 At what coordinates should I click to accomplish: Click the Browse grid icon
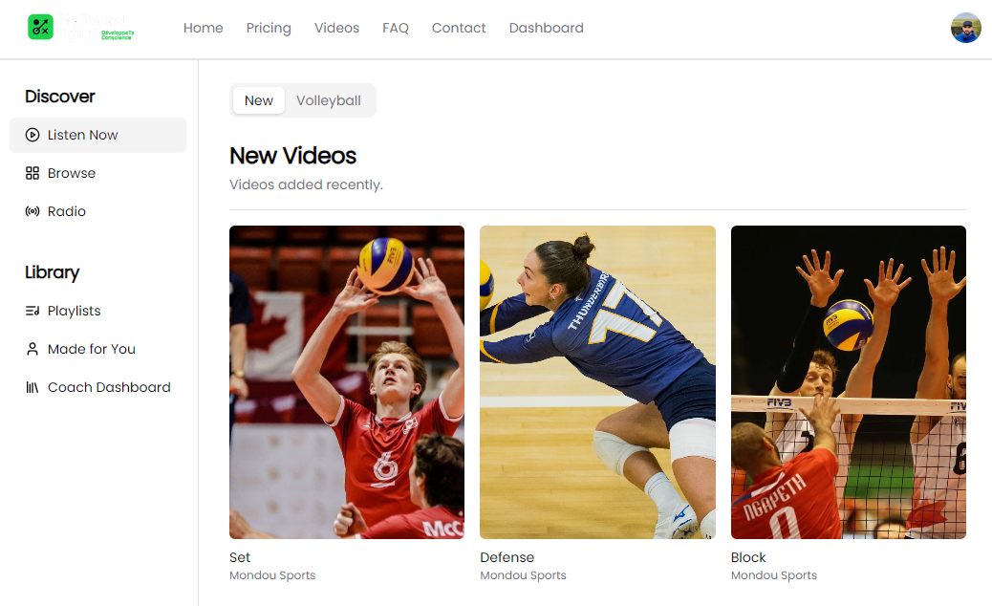coord(32,173)
